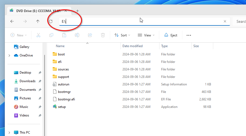246x136 pixels.
Task: Click the Delete trash icon
Action: [103, 35]
